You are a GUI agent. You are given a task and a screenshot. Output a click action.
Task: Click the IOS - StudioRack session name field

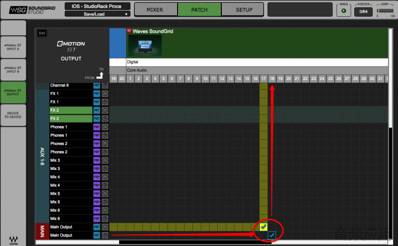98,6
